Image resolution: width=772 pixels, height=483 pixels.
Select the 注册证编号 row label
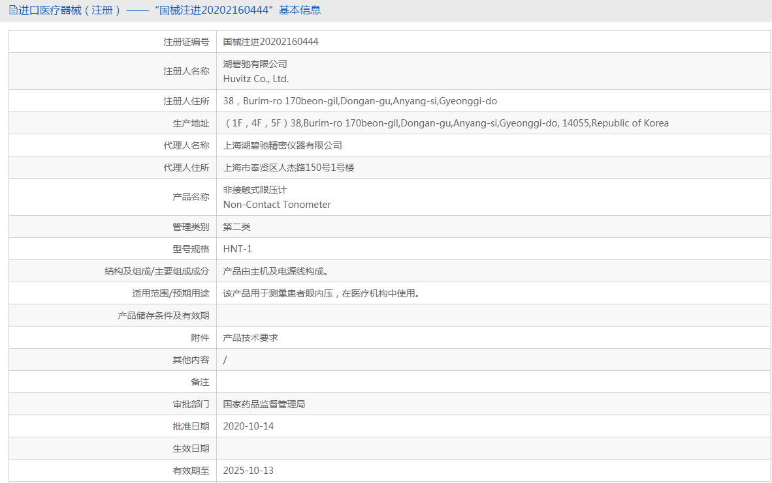[x=186, y=42]
